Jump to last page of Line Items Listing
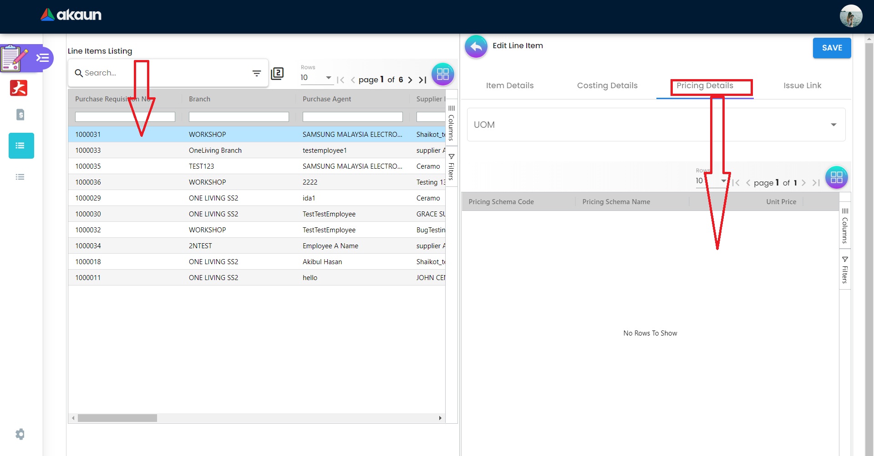Viewport: 874px width, 456px height. 422,80
